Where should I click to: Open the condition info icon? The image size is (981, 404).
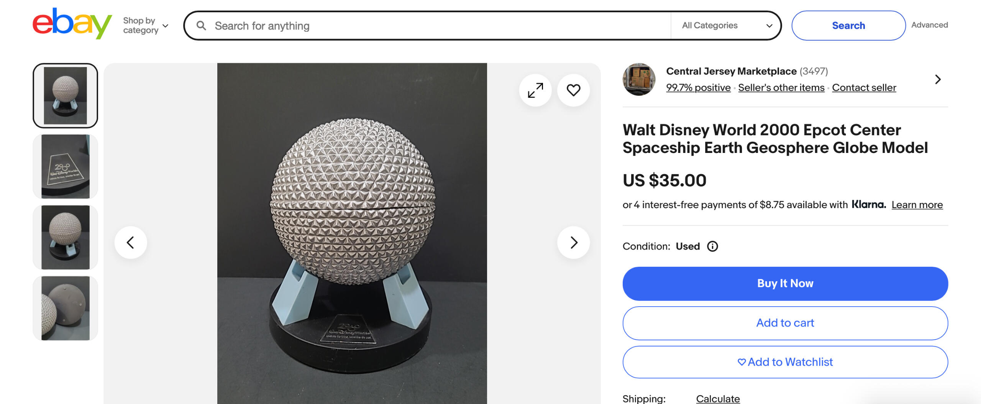coord(712,246)
